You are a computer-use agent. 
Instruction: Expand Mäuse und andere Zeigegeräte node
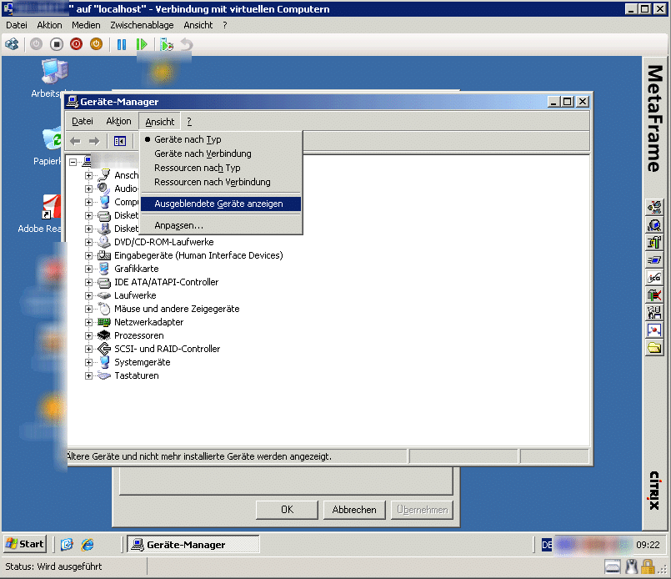tap(88, 309)
